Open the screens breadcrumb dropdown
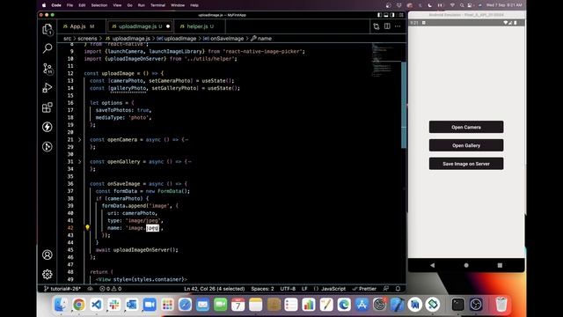563x317 pixels. coord(87,39)
